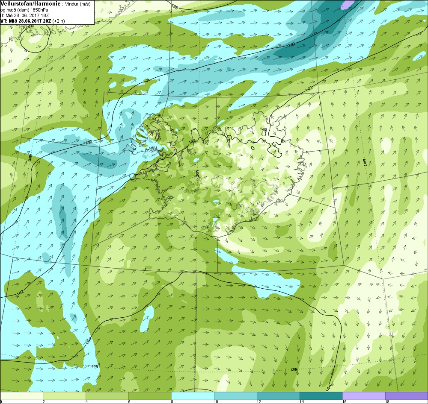Image resolution: width=428 pixels, height=404 pixels.
Task: Click the '140' contour label in the dark teal band
Action: coord(291,44)
